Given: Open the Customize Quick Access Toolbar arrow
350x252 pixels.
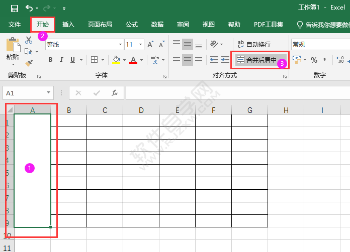Looking at the screenshot, I should [64, 9].
